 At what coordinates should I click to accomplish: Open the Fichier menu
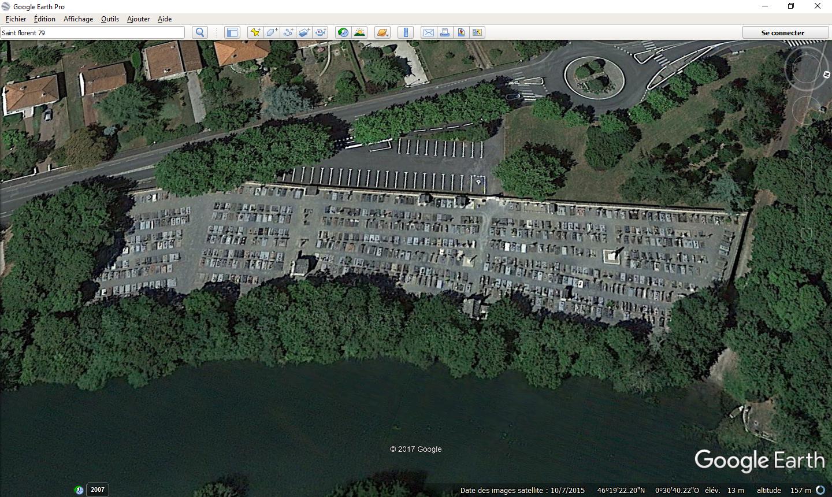pos(16,18)
